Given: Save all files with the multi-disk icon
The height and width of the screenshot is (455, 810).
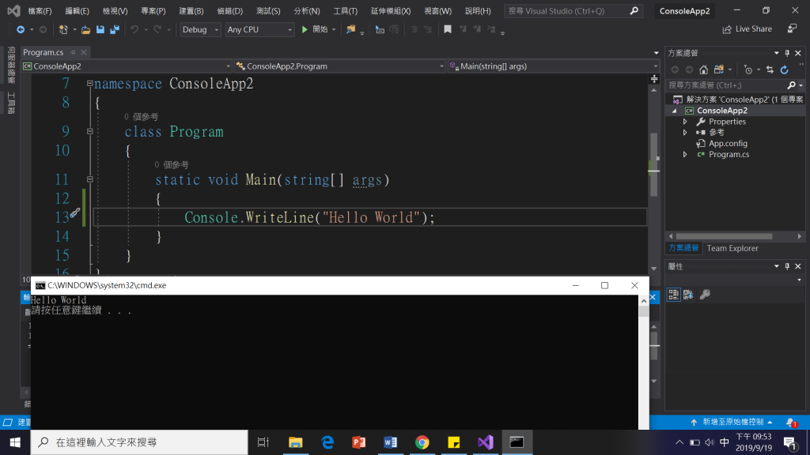Looking at the screenshot, I should point(115,29).
